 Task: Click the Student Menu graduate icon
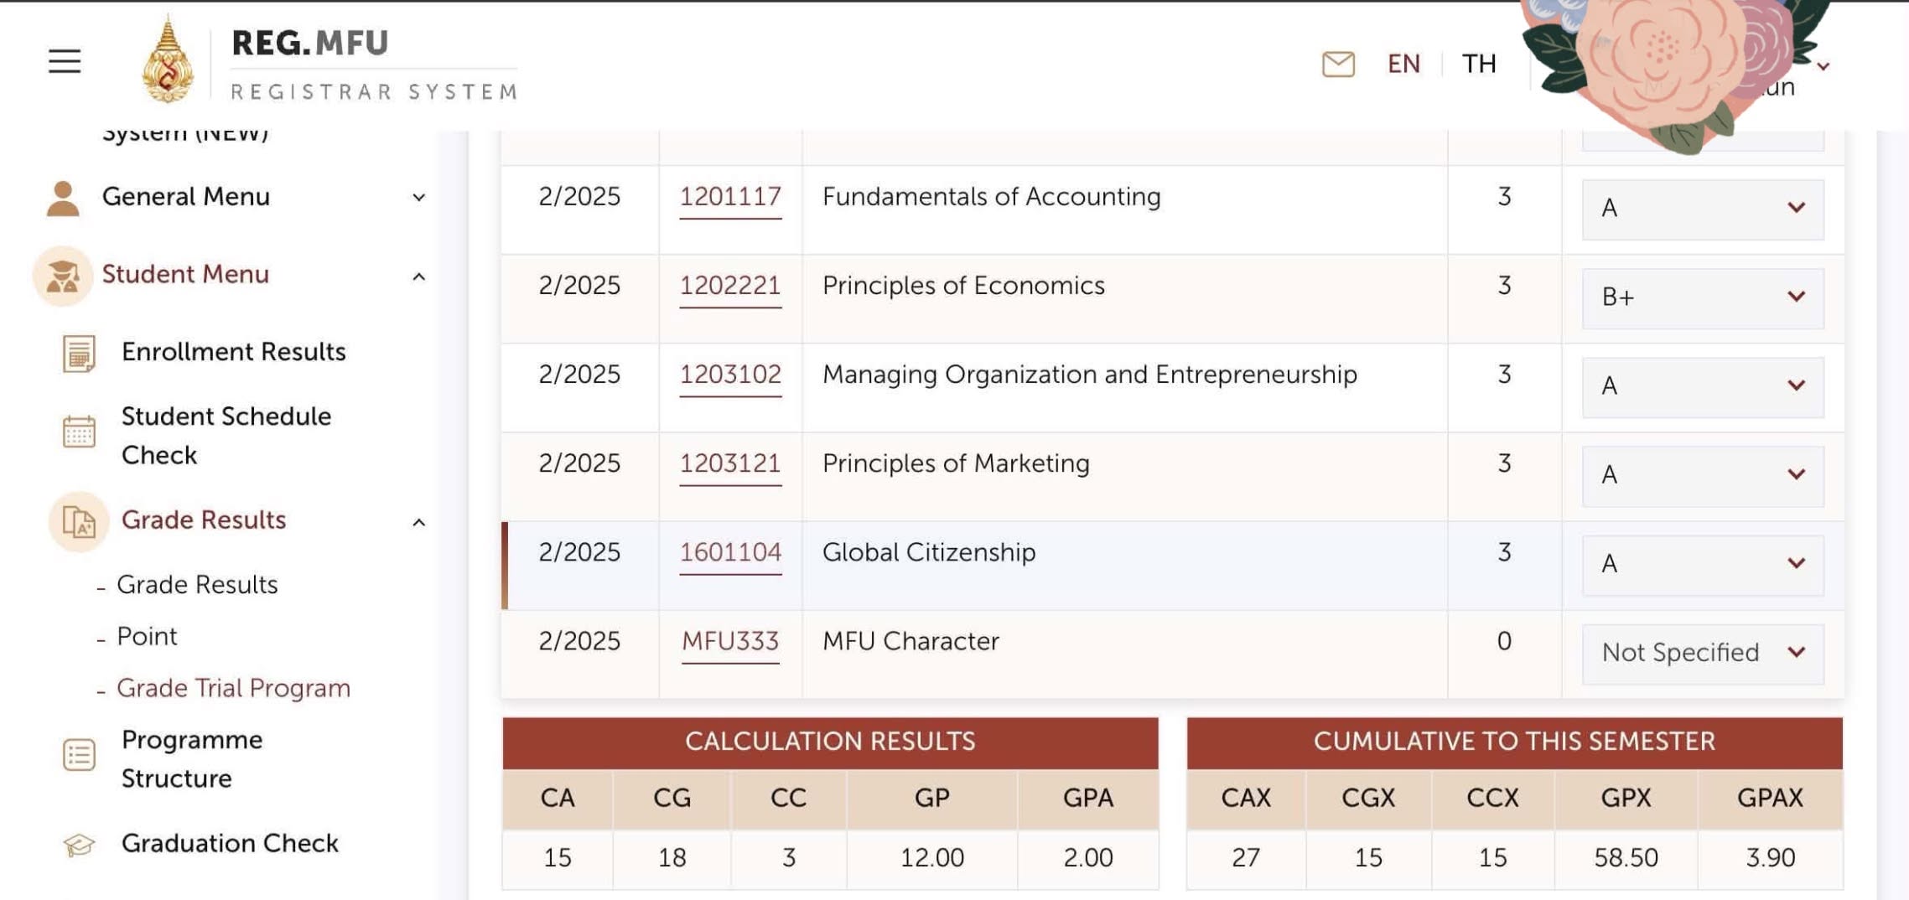(x=63, y=276)
